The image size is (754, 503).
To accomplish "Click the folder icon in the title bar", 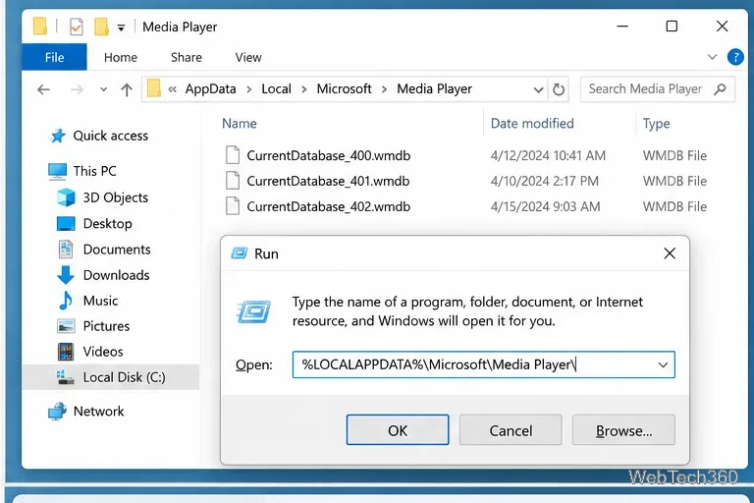I will click(40, 27).
